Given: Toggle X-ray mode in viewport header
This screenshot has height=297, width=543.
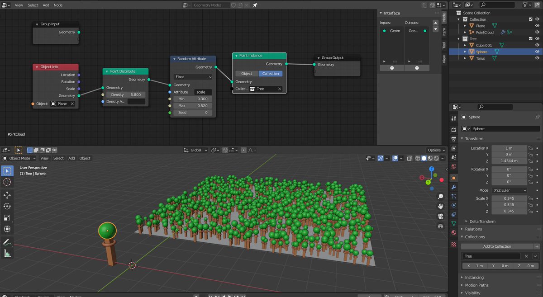Looking at the screenshot, I should click(x=409, y=158).
